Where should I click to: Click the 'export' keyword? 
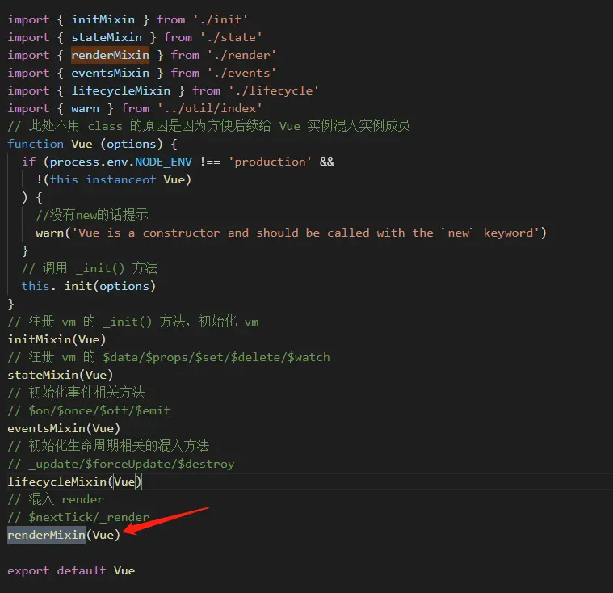coord(28,570)
